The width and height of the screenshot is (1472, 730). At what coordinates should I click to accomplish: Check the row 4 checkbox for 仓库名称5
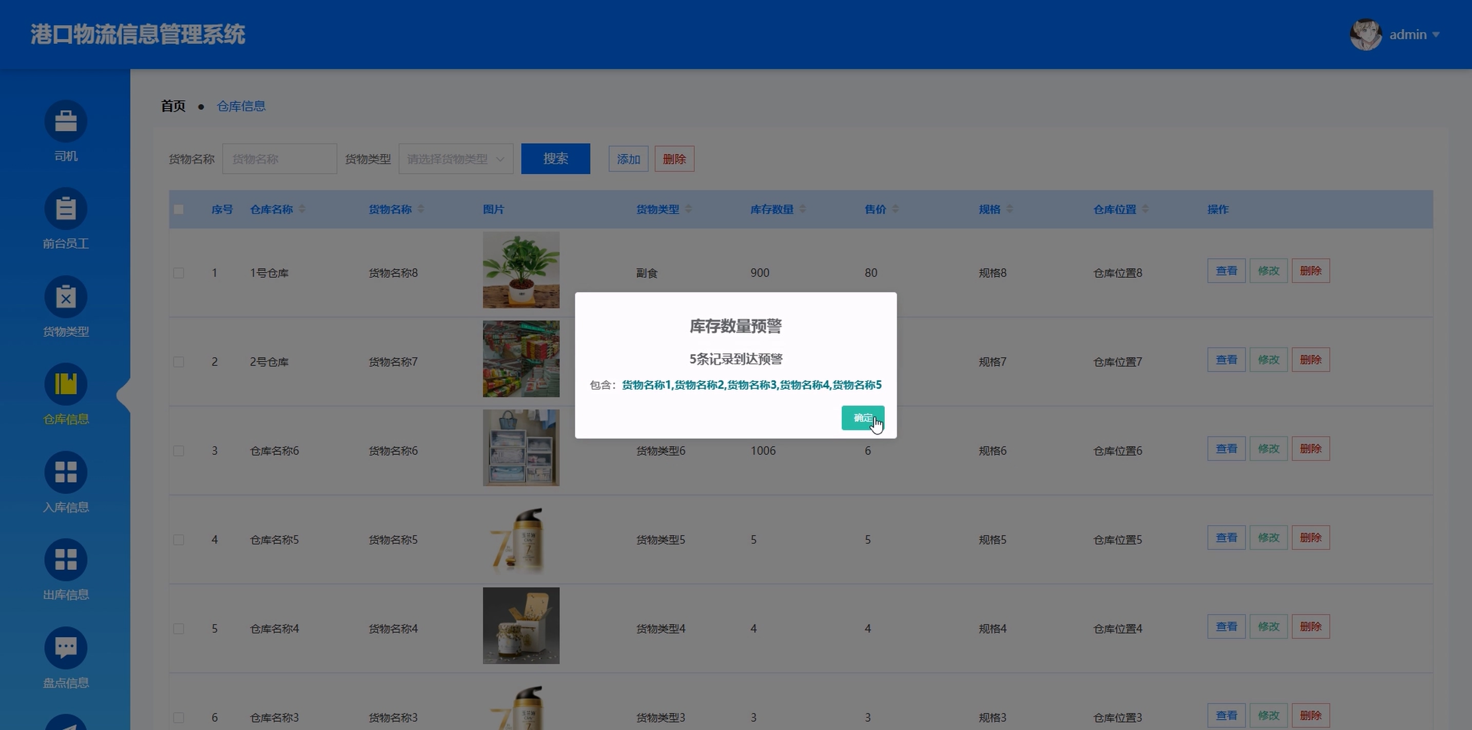pos(179,540)
